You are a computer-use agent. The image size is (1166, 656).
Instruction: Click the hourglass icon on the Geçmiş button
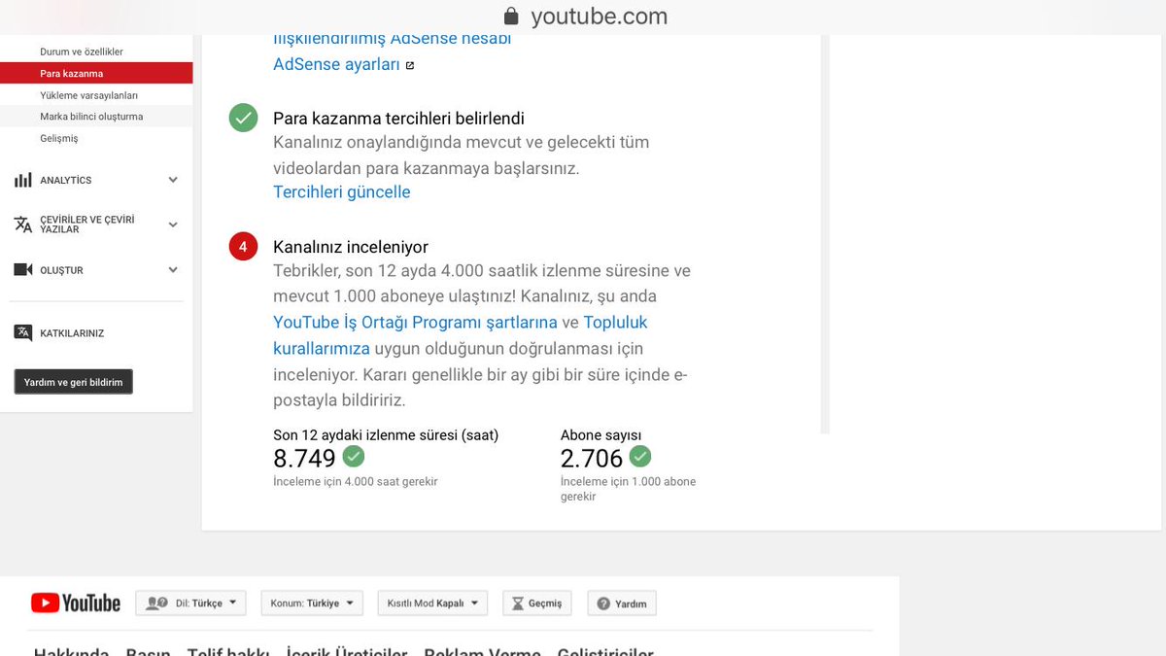[517, 604]
